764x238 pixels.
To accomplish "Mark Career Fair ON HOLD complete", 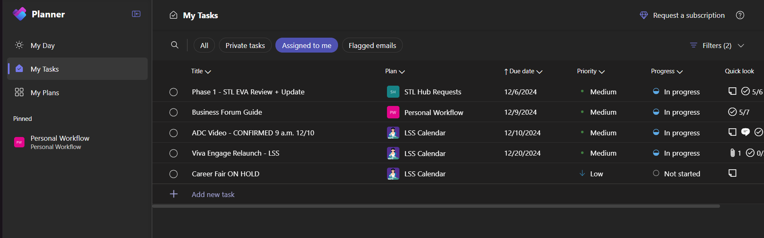I will [x=173, y=174].
